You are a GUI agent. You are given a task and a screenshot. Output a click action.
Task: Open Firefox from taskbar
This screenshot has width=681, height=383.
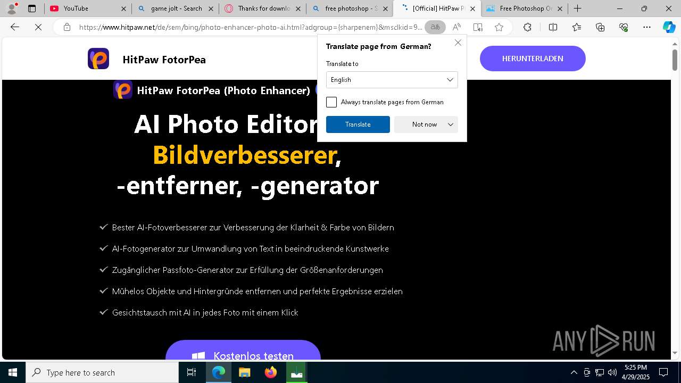271,372
